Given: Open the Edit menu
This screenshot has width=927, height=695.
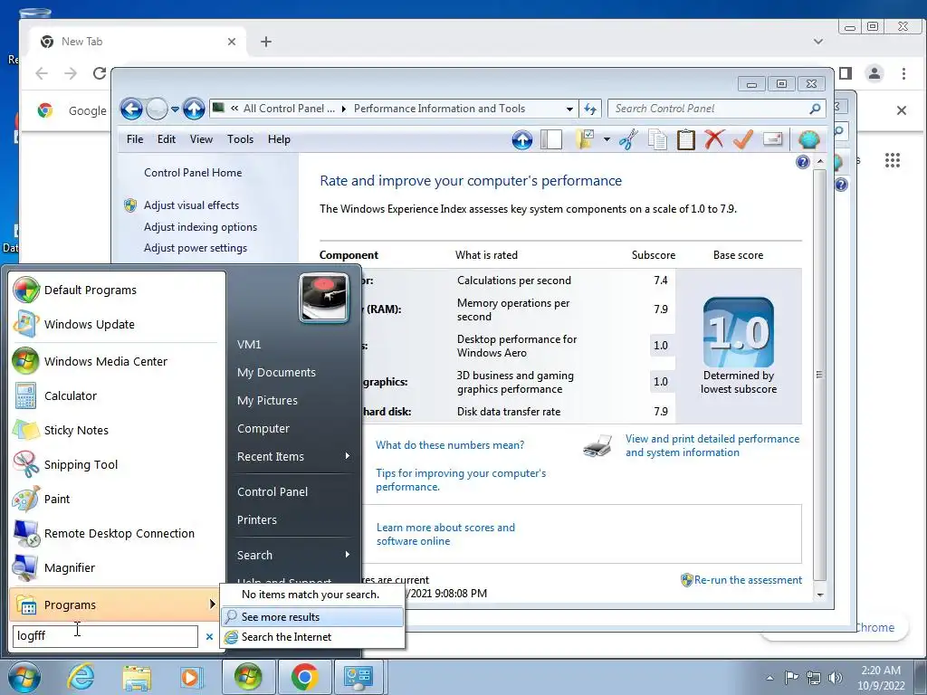Looking at the screenshot, I should point(167,139).
